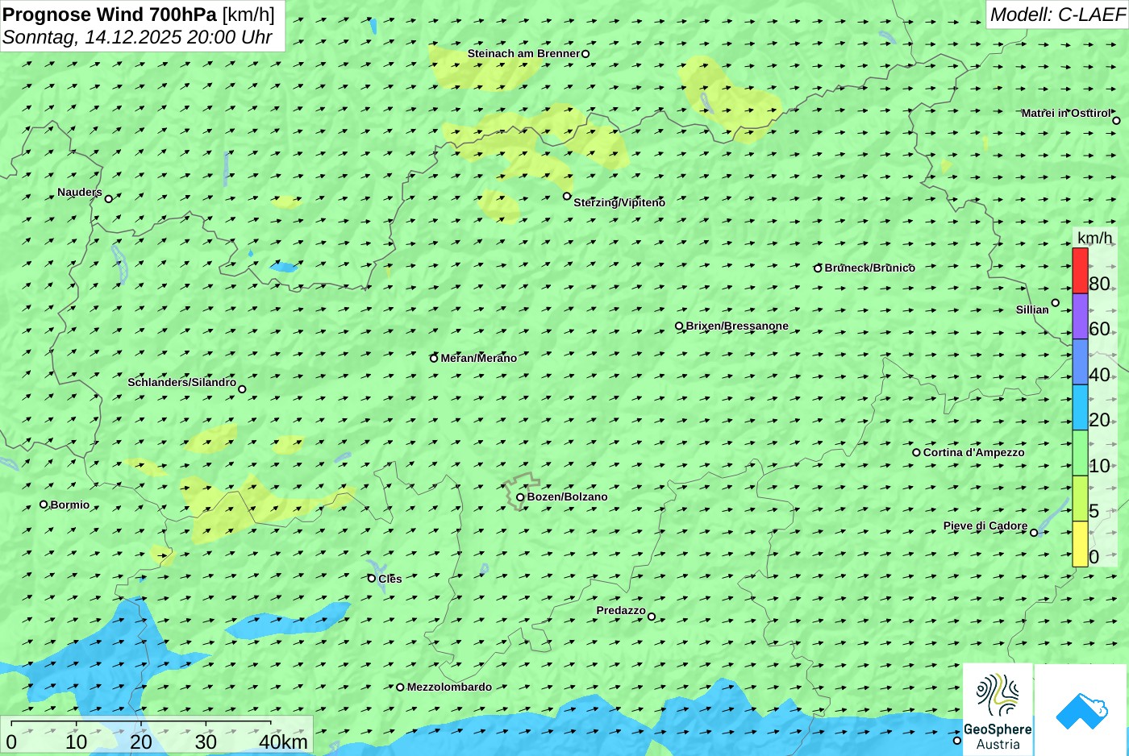This screenshot has width=1129, height=756.
Task: Click the Bozen/Bolzano city marker
Action: (520, 497)
